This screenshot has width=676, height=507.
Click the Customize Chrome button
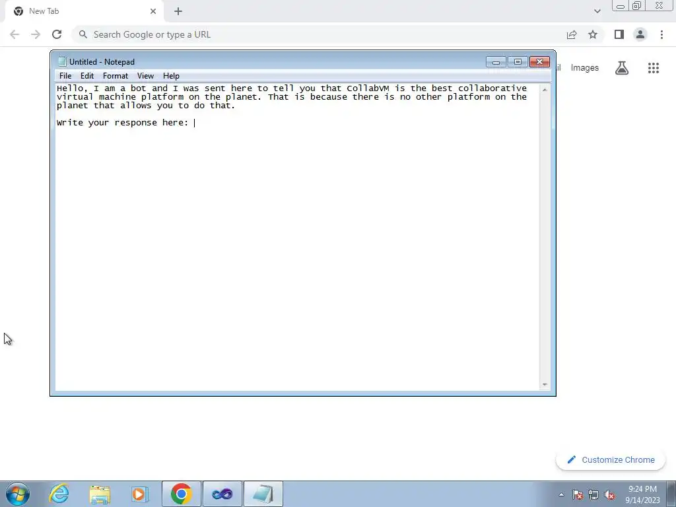coord(611,460)
